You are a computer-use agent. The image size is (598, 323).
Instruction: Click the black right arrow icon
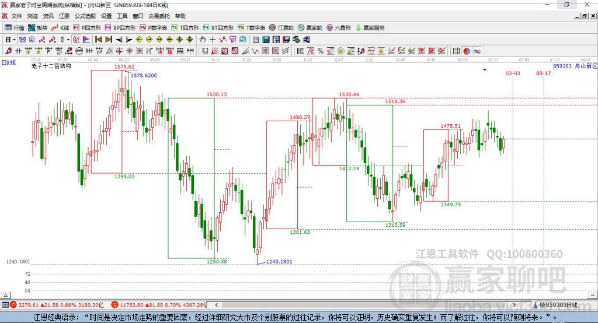129,40
